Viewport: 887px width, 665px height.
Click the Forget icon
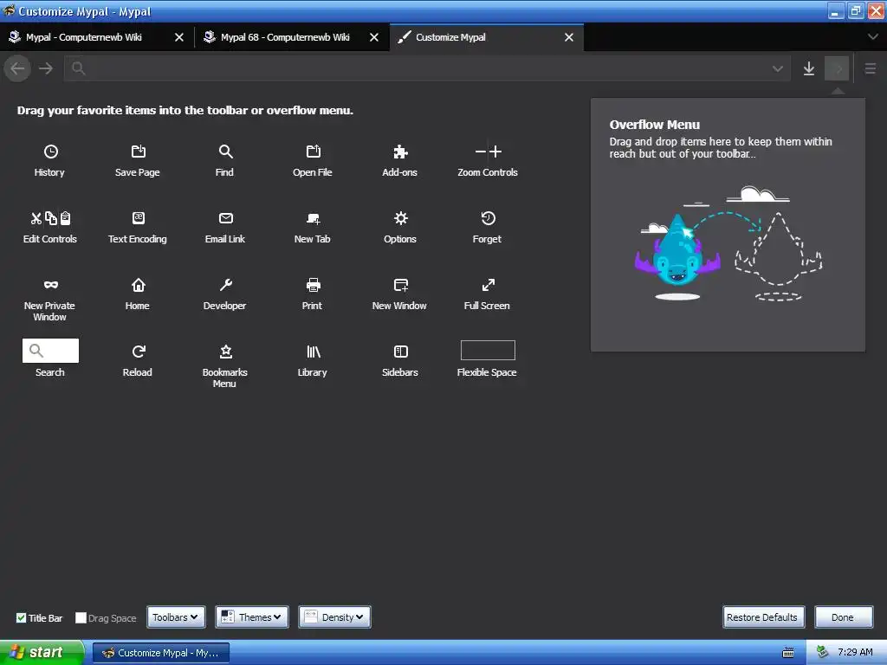pyautogui.click(x=488, y=218)
